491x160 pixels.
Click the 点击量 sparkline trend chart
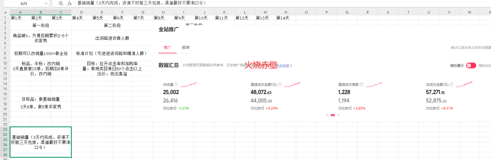pyautogui.click(x=189, y=84)
